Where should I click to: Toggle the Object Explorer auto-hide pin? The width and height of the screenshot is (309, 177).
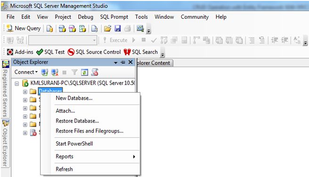[123, 63]
